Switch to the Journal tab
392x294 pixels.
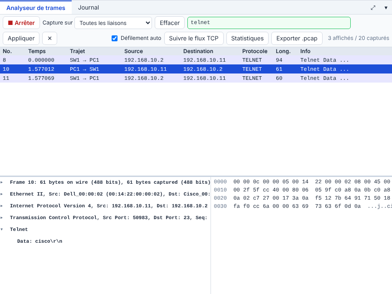pos(88,8)
